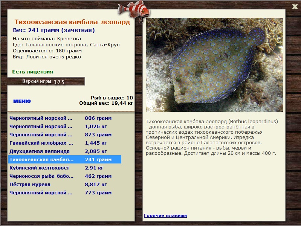This screenshot has height=226, width=301.
Task: Click the Есть лицензия label
Action: pyautogui.click(x=33, y=72)
